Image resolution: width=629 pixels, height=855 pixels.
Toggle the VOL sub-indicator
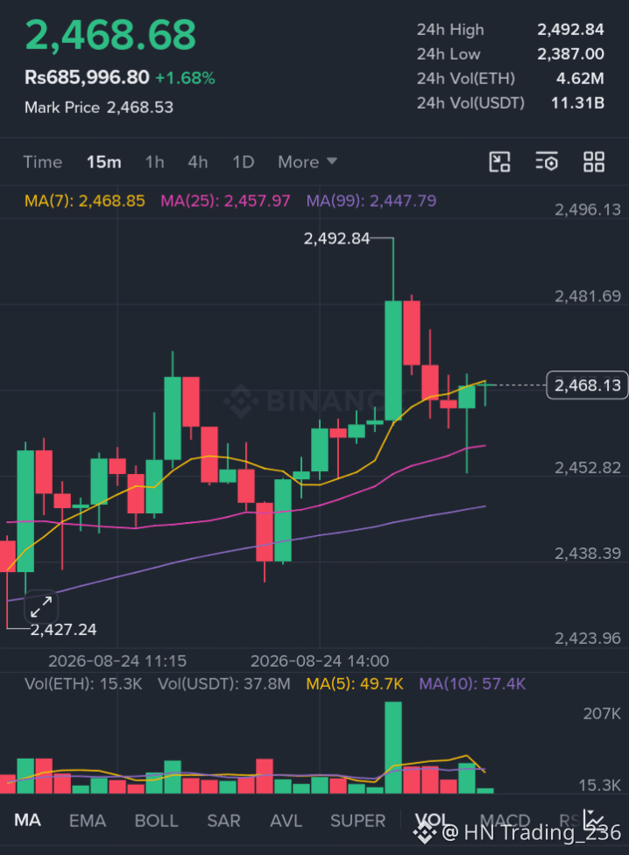click(432, 820)
